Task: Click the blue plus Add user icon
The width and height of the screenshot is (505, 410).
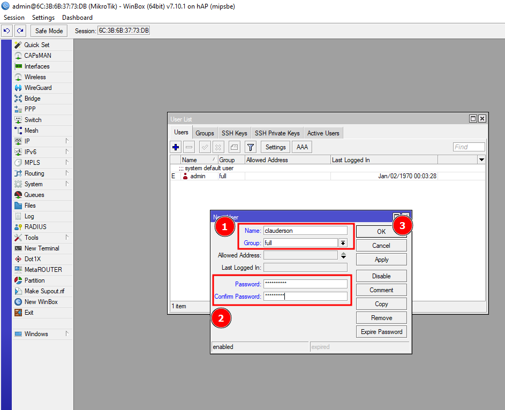Action: [x=176, y=147]
